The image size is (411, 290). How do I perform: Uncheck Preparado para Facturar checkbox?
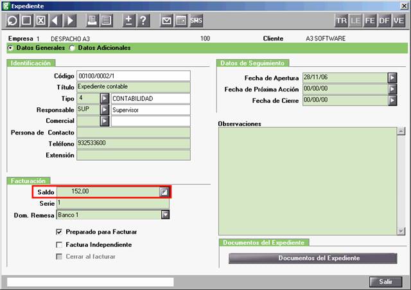coord(59,231)
